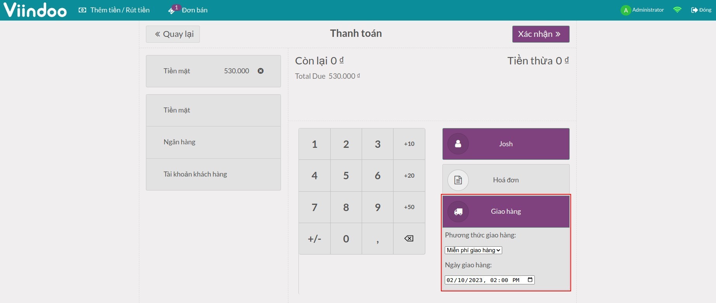Screen dimensions: 716x303
Task: Click the invoice document icon
Action: point(458,180)
